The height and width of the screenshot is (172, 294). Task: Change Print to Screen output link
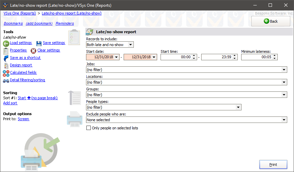click(x=23, y=119)
